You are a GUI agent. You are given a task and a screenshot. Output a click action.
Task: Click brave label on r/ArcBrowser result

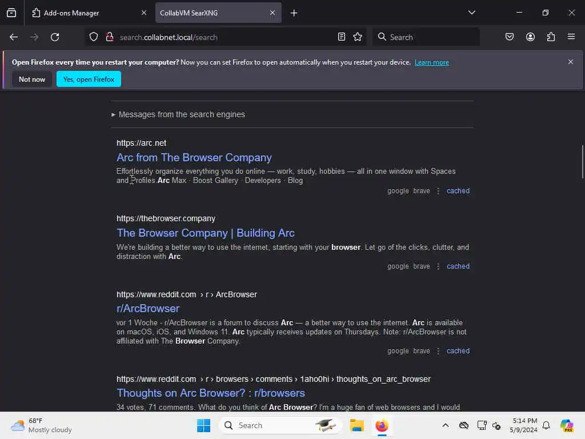pos(422,352)
